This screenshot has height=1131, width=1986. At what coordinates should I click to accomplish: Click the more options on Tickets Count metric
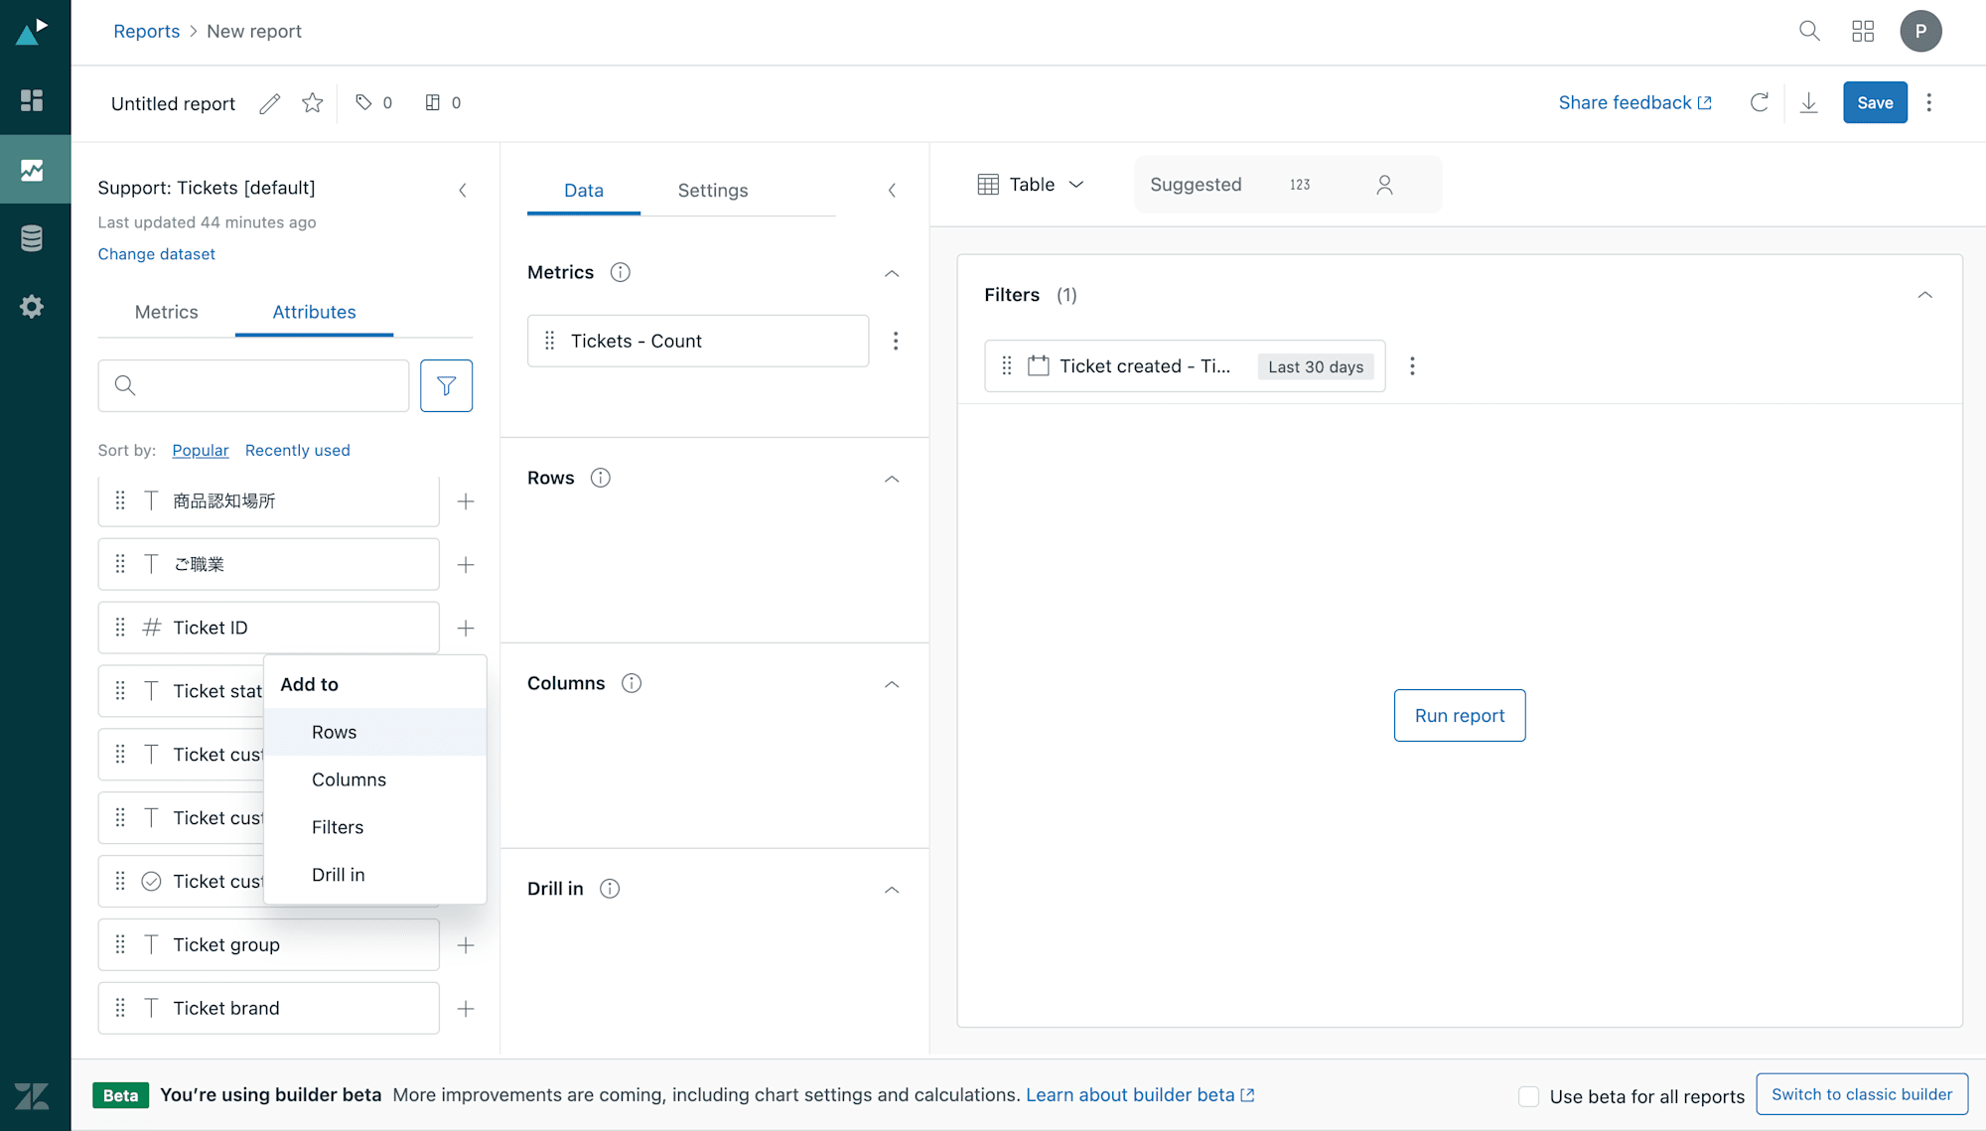pyautogui.click(x=898, y=340)
